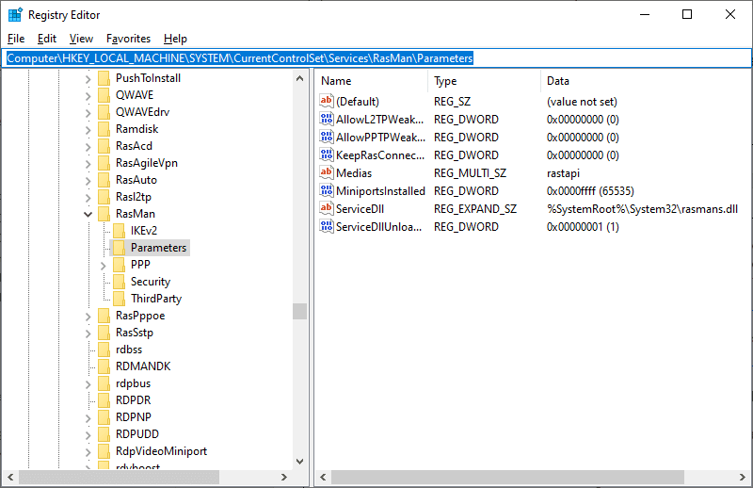Collapse the RasMan tree node
This screenshot has width=753, height=488.
tap(88, 215)
